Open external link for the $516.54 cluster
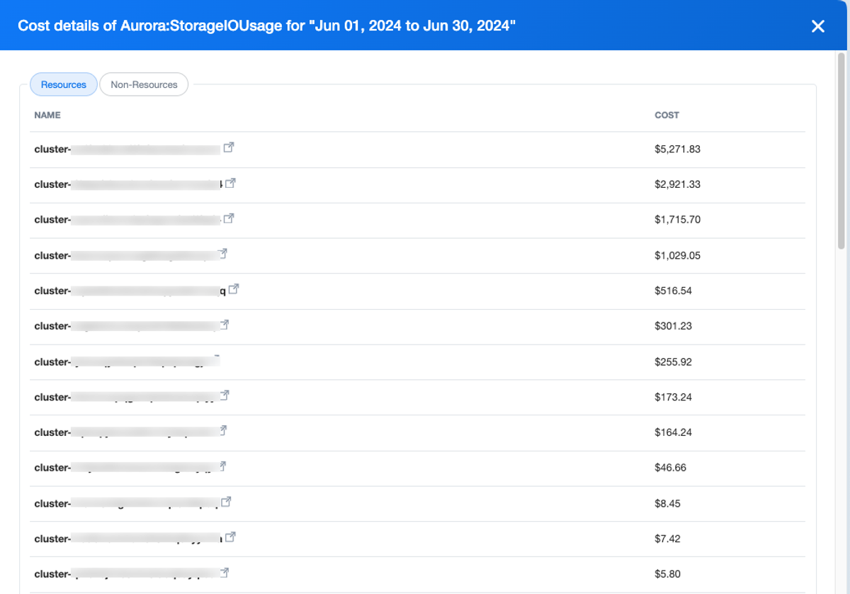This screenshot has height=594, width=850. tap(234, 289)
